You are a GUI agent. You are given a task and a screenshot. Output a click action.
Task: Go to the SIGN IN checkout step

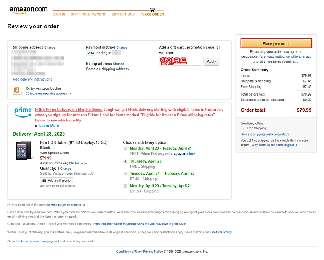pyautogui.click(x=59, y=14)
